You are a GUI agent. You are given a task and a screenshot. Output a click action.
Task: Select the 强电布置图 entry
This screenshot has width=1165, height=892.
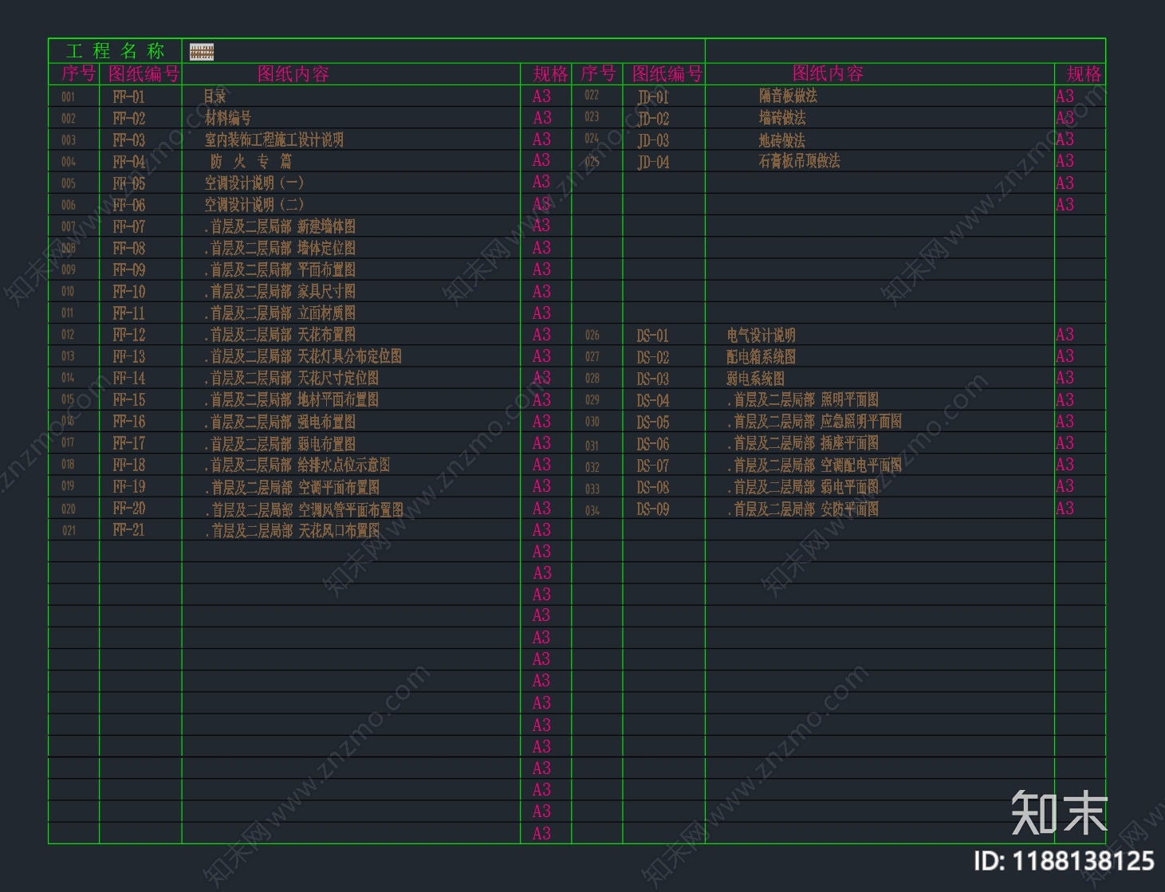[x=280, y=422]
